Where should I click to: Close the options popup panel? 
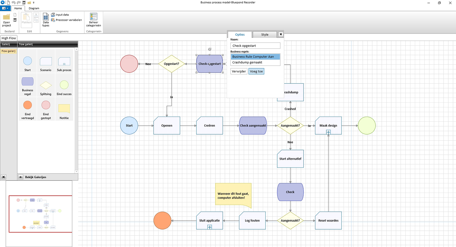coord(281,34)
